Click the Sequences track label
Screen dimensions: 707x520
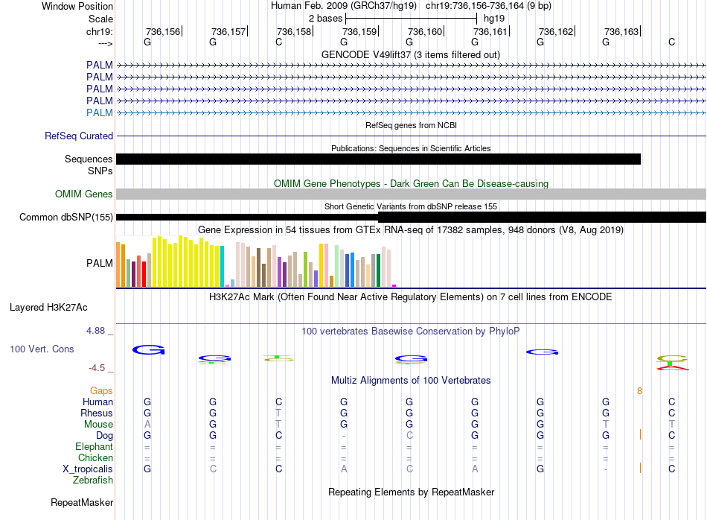[89, 159]
